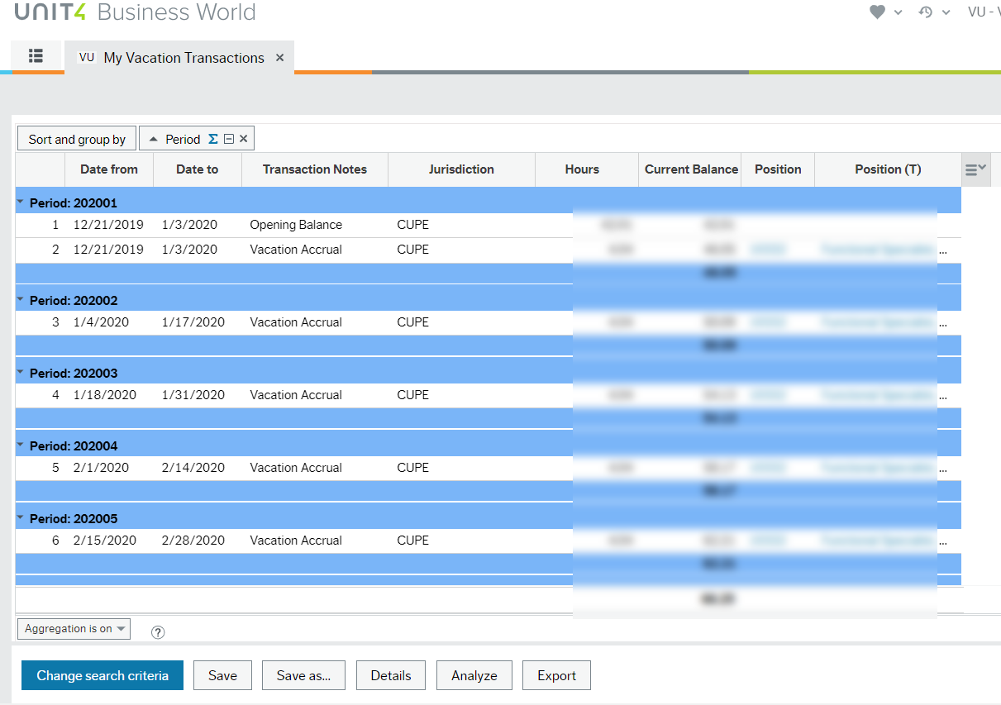The height and width of the screenshot is (705, 1001).
Task: Close the My Vacation Transactions tab
Action: (x=279, y=58)
